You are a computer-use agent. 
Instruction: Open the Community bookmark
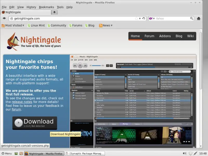pos(57,25)
